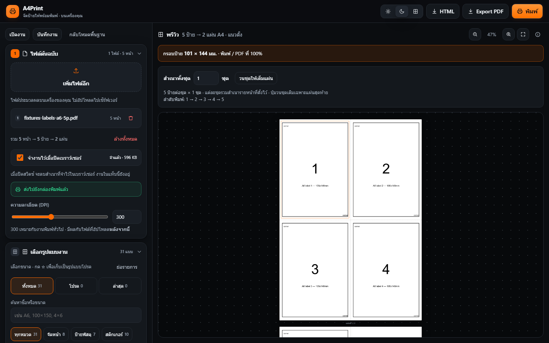Click the upload area เพิ่มไฟล์อีก
Screen dimensions: 549x343
pos(76,77)
